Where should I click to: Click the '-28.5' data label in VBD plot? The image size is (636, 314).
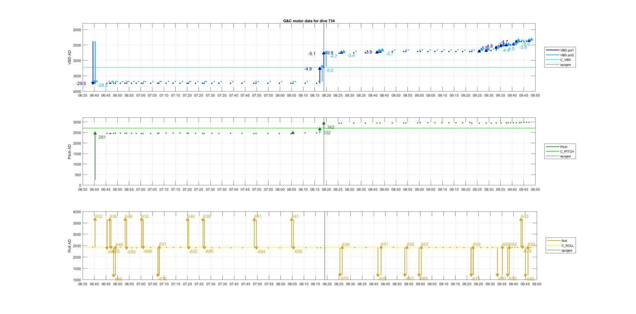point(103,85)
